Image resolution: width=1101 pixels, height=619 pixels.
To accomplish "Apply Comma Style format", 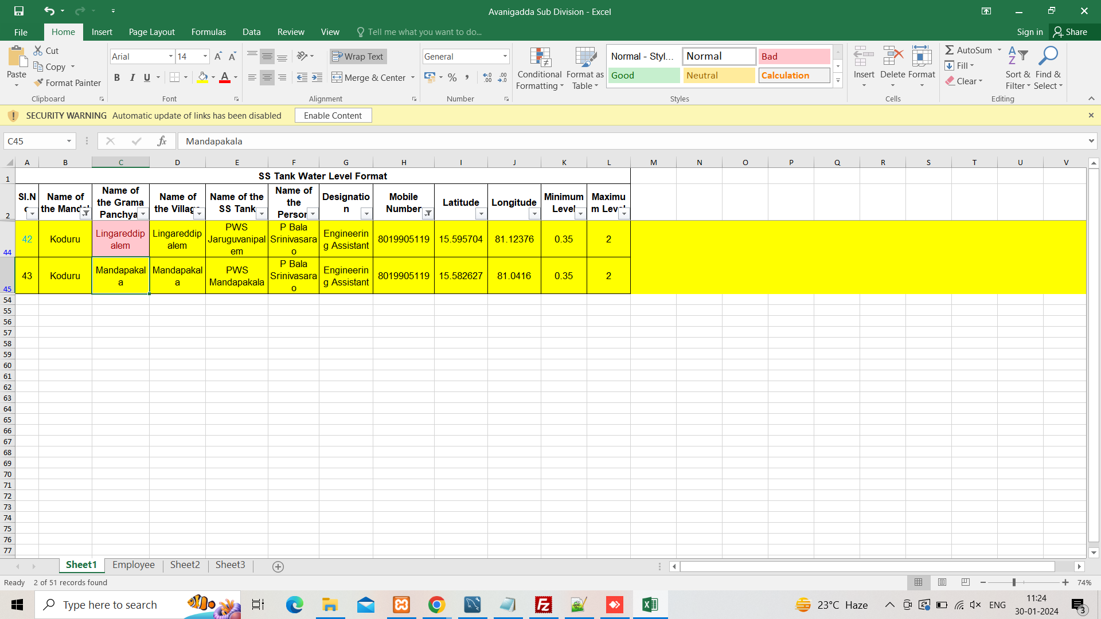I will pos(467,77).
